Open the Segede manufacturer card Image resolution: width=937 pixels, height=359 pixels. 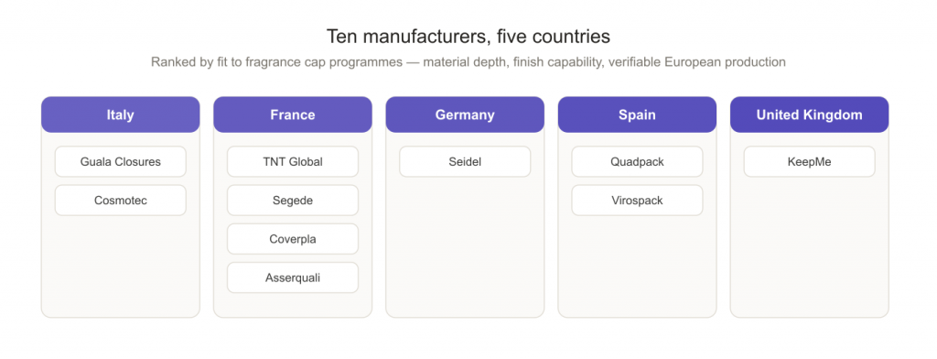pyautogui.click(x=293, y=201)
